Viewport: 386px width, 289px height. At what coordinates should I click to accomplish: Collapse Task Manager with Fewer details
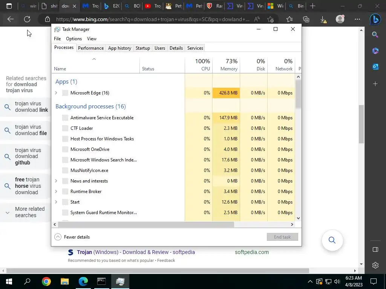point(72,237)
